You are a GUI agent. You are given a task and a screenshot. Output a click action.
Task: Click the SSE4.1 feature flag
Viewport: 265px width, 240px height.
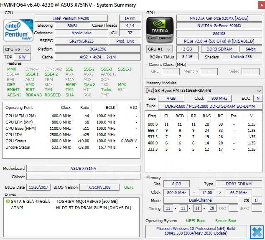coord(32,74)
